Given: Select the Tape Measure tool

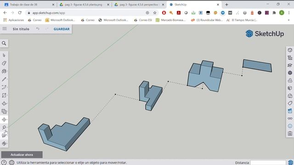Looking at the screenshot, I should 4,127.
